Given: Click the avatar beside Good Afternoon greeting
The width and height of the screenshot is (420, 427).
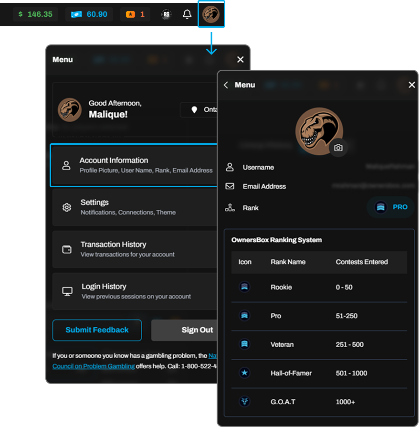Looking at the screenshot, I should click(70, 110).
